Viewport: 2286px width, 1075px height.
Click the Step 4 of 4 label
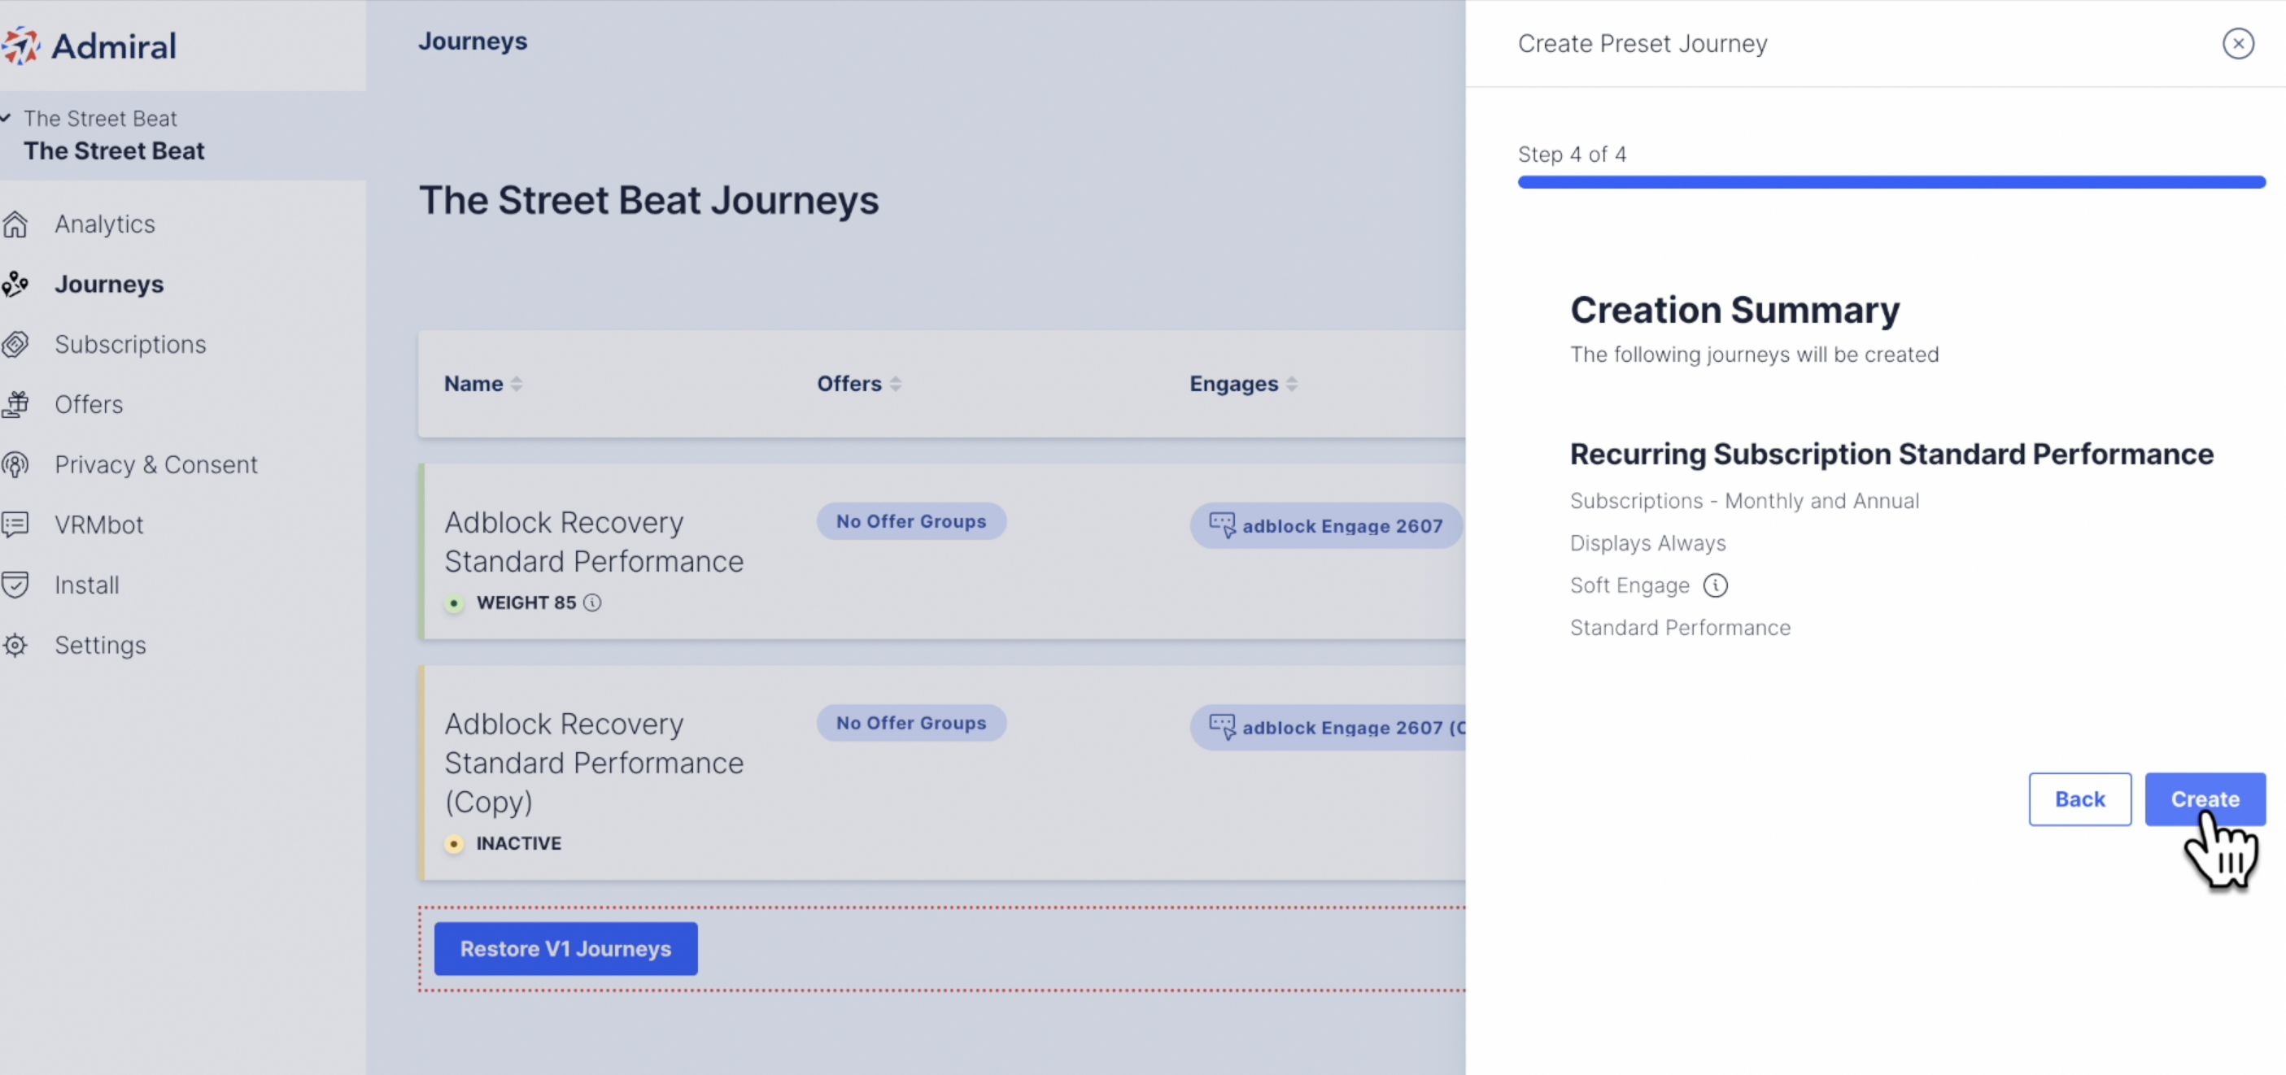click(1572, 155)
